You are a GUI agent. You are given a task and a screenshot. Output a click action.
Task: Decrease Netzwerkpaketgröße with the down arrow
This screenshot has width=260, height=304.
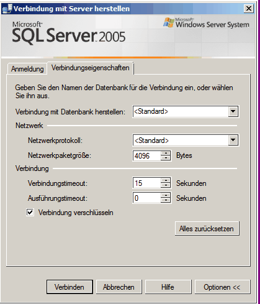[x=166, y=158]
